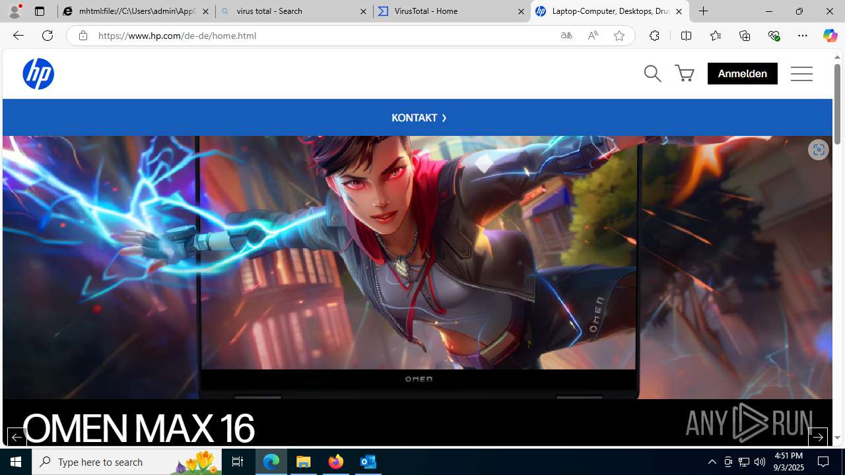Viewport: 845px width, 475px height.
Task: Click the volume tray icon
Action: point(760,462)
